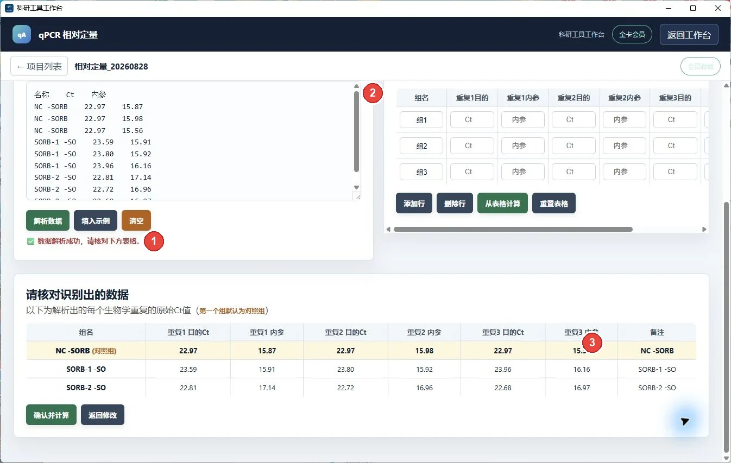
Task: Click the 返回工作台 button in the header
Action: [x=689, y=34]
